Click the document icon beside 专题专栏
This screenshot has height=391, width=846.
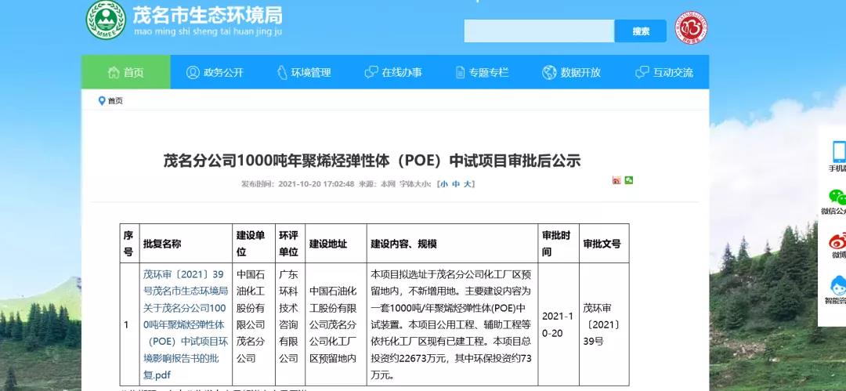point(461,72)
